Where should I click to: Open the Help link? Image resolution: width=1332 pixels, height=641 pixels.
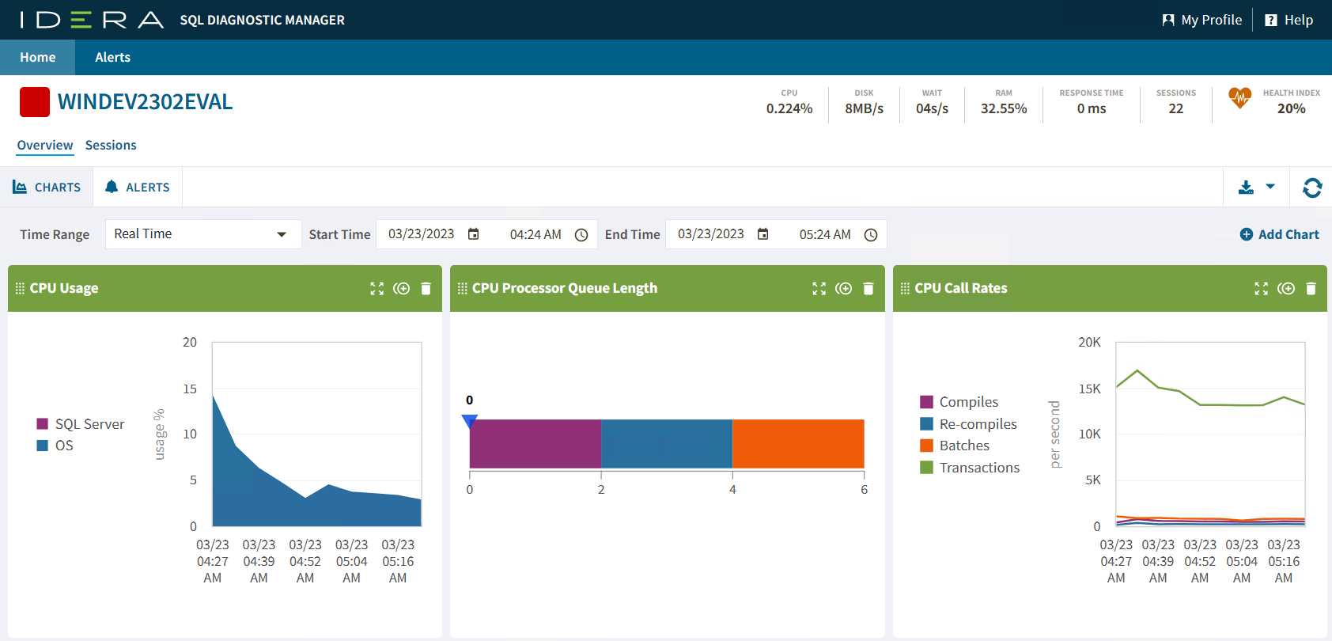pos(1288,20)
